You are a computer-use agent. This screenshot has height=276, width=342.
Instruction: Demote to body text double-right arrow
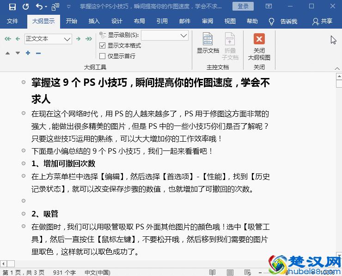tap(89, 39)
